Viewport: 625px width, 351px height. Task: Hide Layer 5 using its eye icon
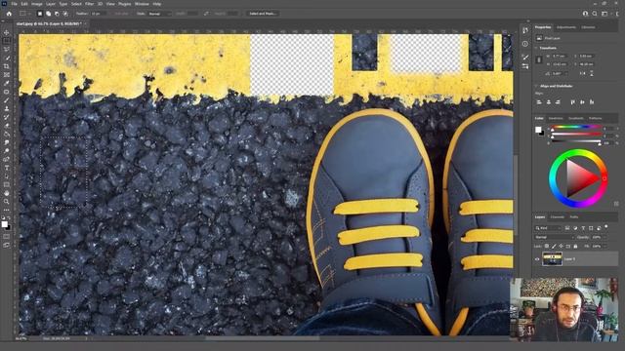537,259
